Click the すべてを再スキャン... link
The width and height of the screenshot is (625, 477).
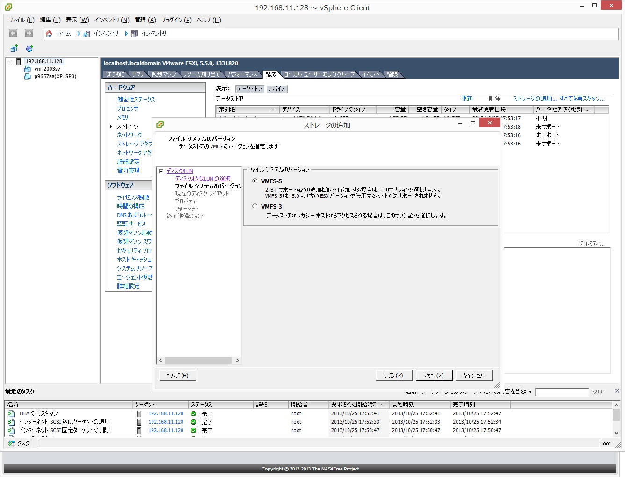pyautogui.click(x=582, y=99)
